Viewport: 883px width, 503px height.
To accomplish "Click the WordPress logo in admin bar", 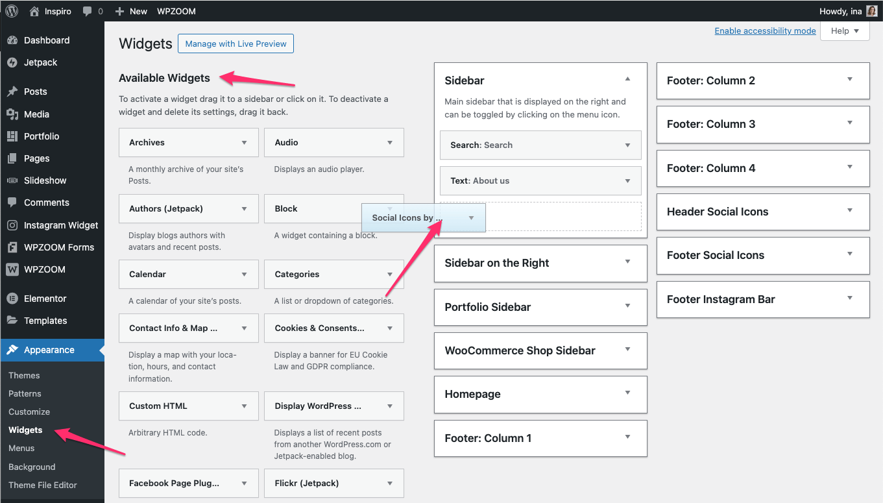I will [12, 11].
